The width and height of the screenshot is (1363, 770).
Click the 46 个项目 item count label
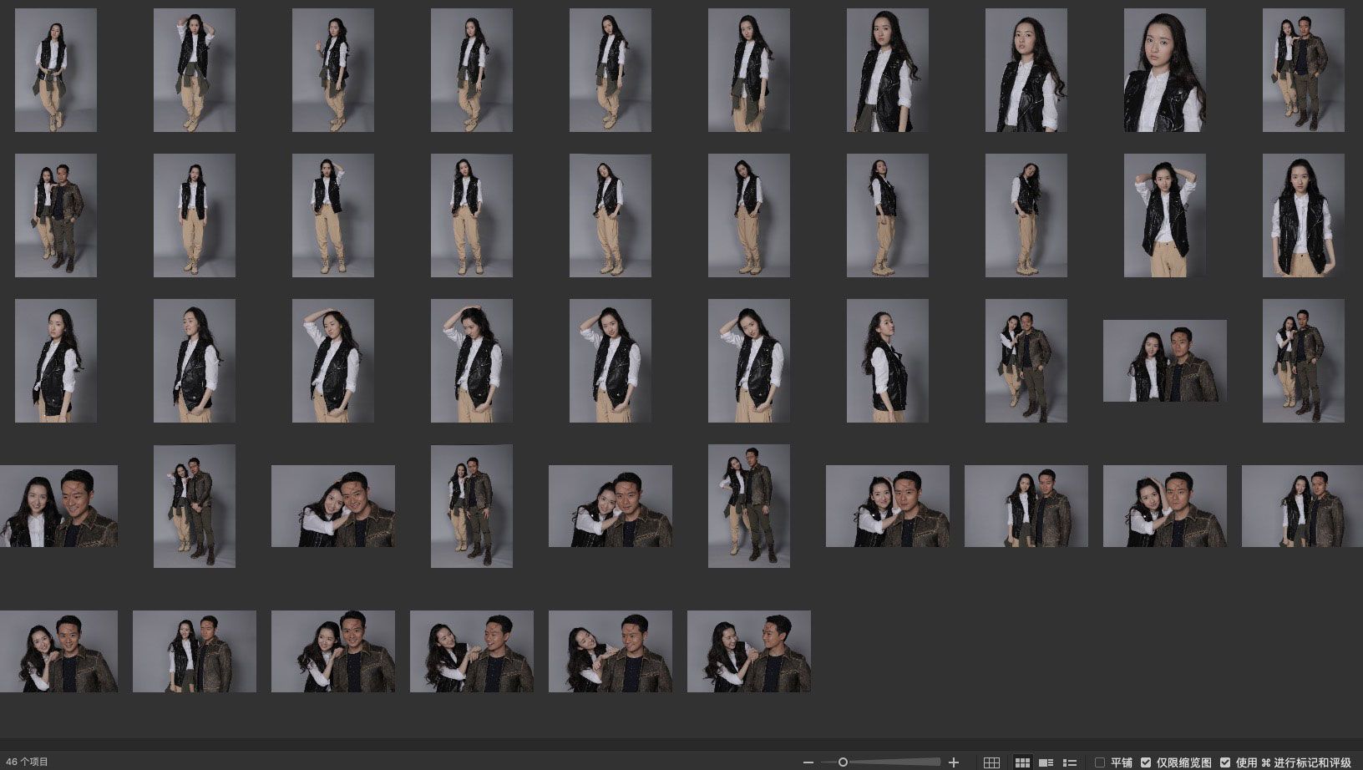click(x=28, y=762)
